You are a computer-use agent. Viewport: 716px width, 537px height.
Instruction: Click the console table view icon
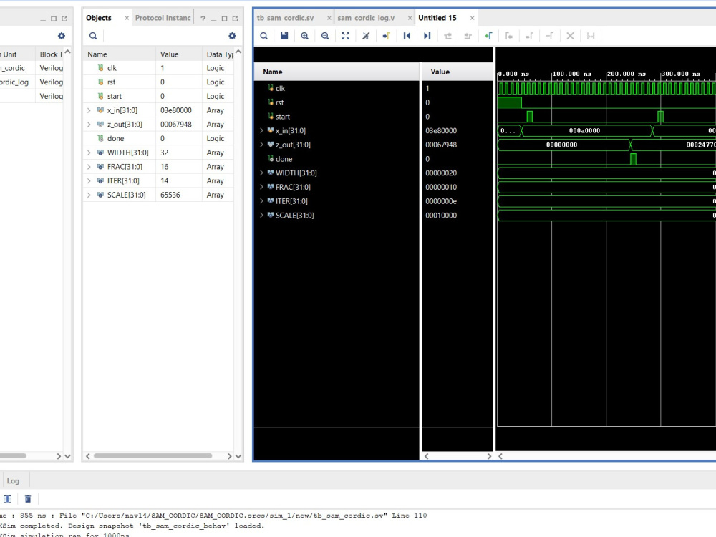point(8,499)
